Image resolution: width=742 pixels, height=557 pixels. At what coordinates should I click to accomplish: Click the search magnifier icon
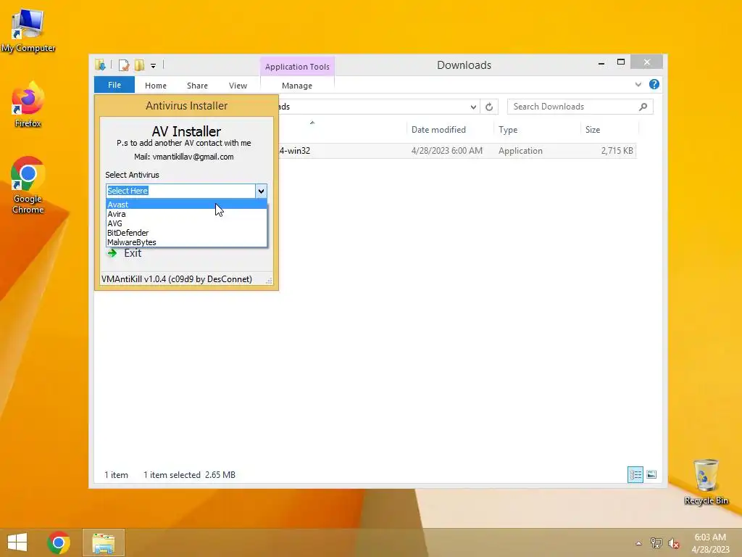point(643,107)
